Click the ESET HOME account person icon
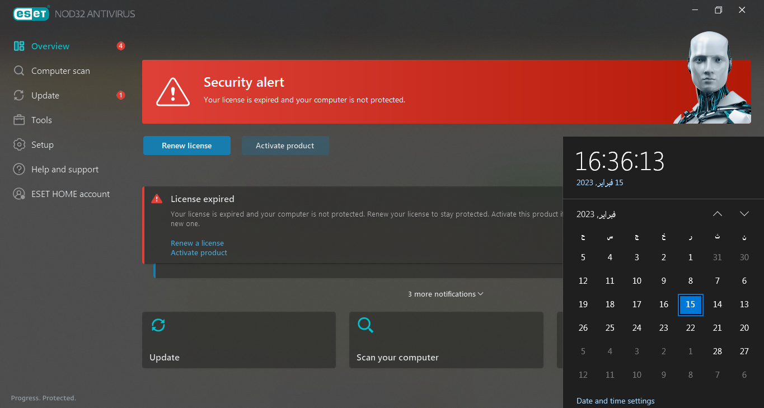This screenshot has width=764, height=408. tap(19, 194)
